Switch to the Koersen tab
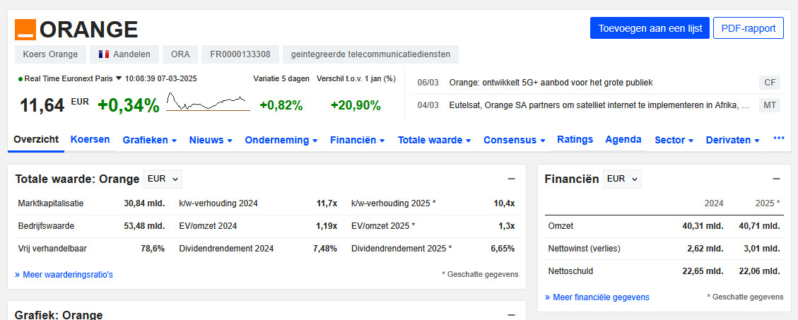 click(x=90, y=139)
